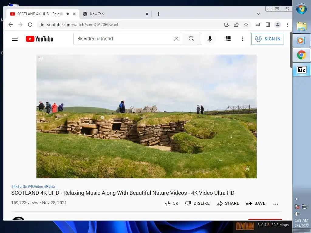Open the Chrome profile avatar
The width and height of the screenshot is (311, 233).
tap(278, 25)
